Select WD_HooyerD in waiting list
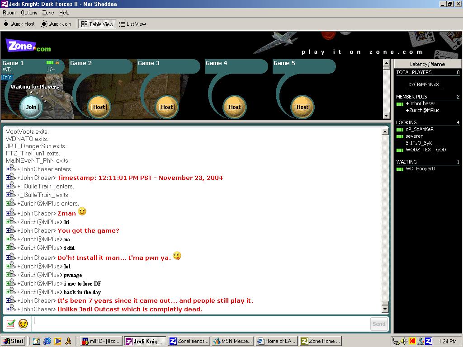This screenshot has height=347, width=463. [420, 169]
